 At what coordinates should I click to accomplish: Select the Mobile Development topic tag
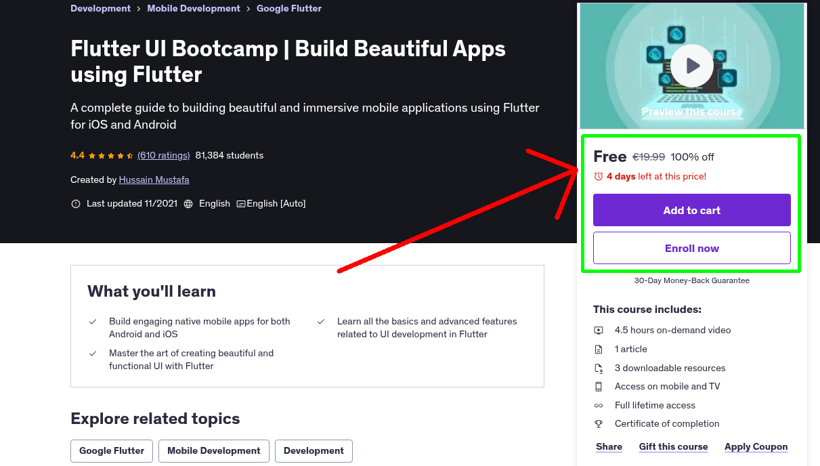tap(214, 451)
